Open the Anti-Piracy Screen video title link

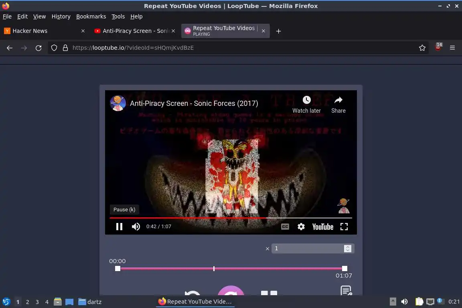[x=194, y=103]
